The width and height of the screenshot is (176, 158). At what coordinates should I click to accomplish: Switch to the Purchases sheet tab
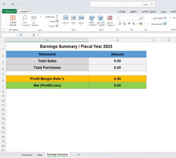tap(27, 154)
